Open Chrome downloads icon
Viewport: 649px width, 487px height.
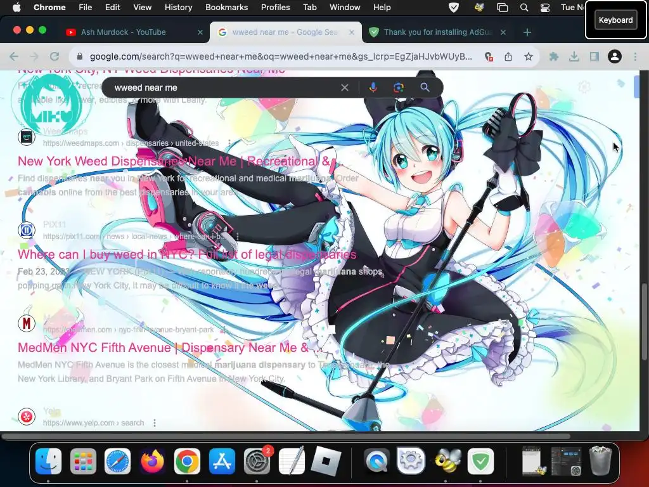pyautogui.click(x=574, y=56)
